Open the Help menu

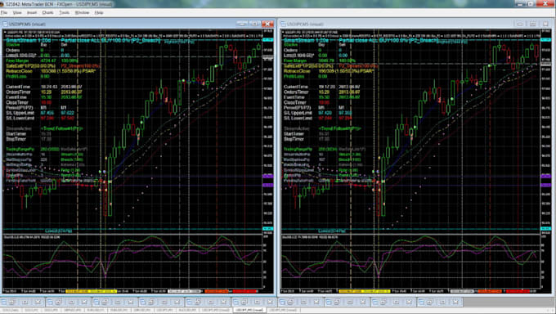(99, 12)
